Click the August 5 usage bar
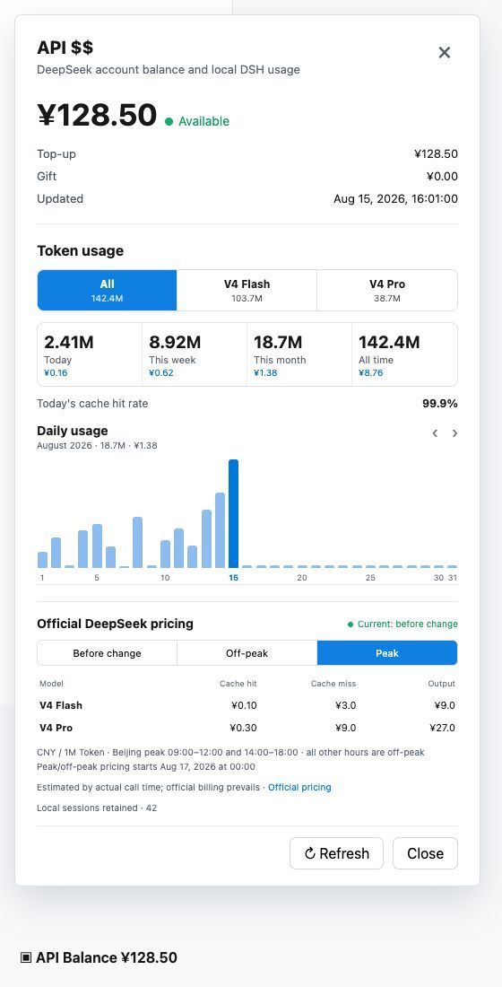Viewport: 502px width, 987px height. point(97,546)
